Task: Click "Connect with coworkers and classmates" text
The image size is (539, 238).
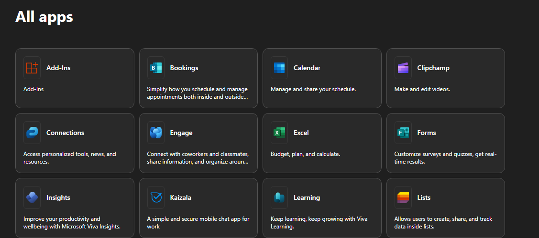Action: (198, 158)
